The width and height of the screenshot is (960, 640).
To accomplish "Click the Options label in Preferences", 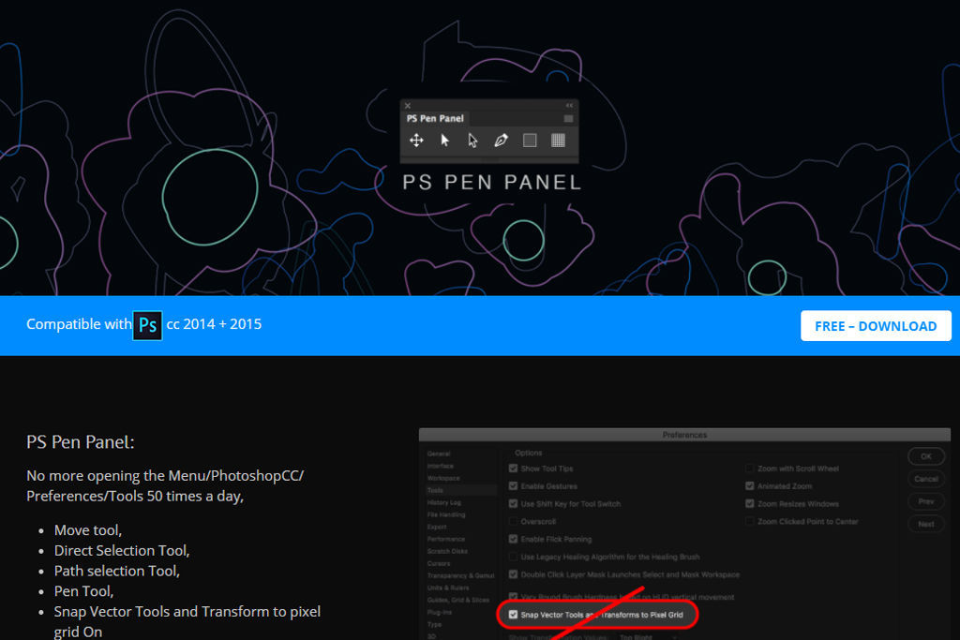I will pyautogui.click(x=528, y=453).
